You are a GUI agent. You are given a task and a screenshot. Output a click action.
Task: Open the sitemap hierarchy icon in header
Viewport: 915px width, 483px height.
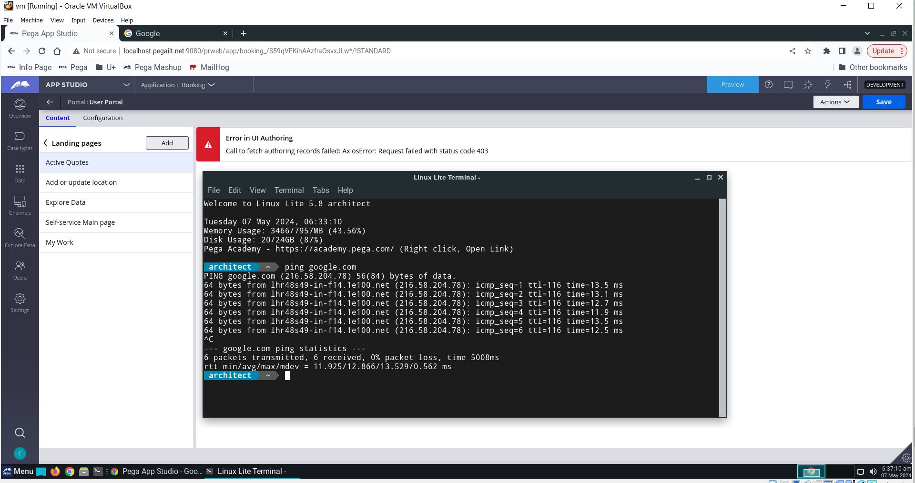(848, 84)
